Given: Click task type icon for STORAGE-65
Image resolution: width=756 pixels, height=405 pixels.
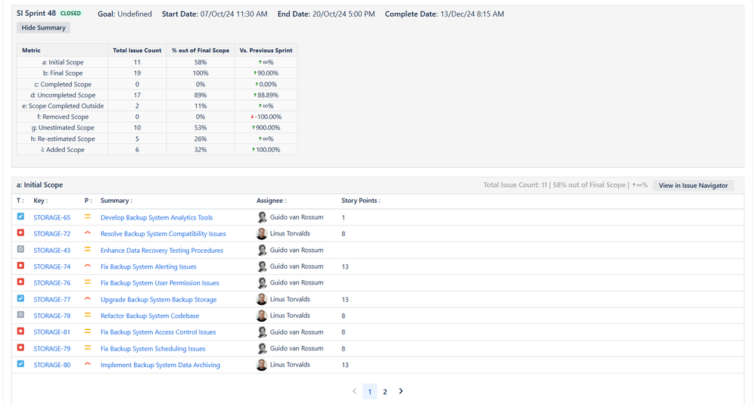Looking at the screenshot, I should tap(20, 217).
